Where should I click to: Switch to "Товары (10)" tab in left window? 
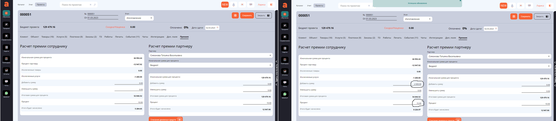(x=48, y=37)
